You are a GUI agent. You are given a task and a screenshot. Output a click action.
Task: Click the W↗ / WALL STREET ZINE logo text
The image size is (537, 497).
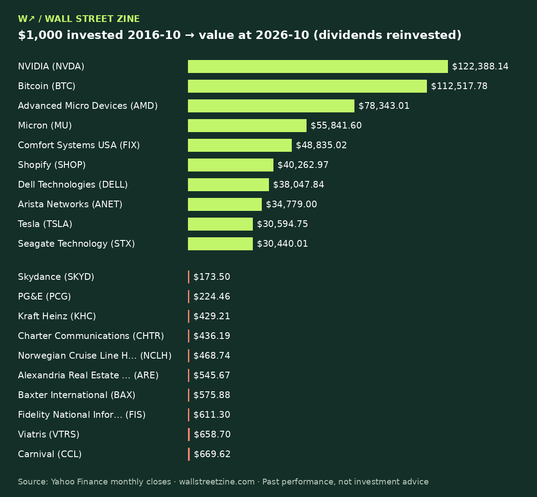click(x=79, y=19)
